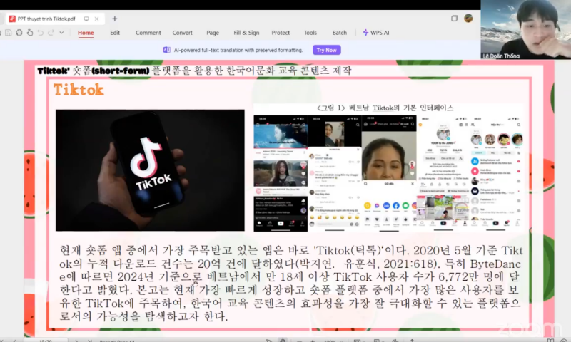Click the orange Tiktok heading

pos(79,89)
